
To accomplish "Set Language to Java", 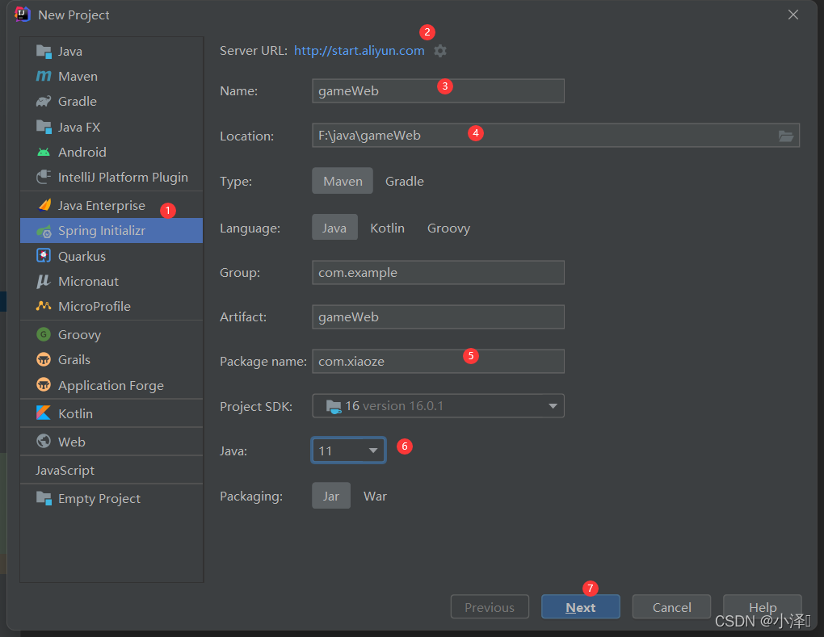I will [x=334, y=228].
